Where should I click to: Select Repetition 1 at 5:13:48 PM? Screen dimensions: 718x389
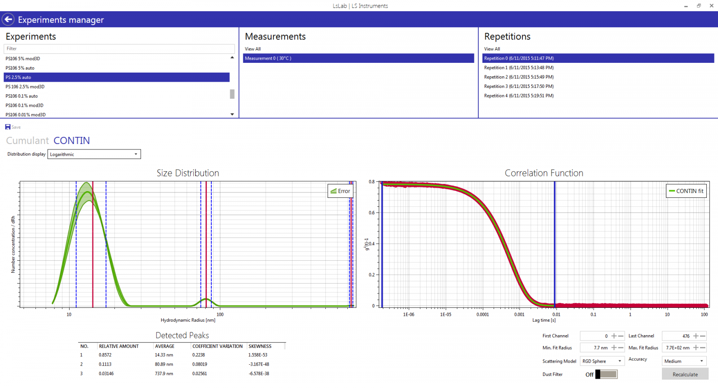598,68
